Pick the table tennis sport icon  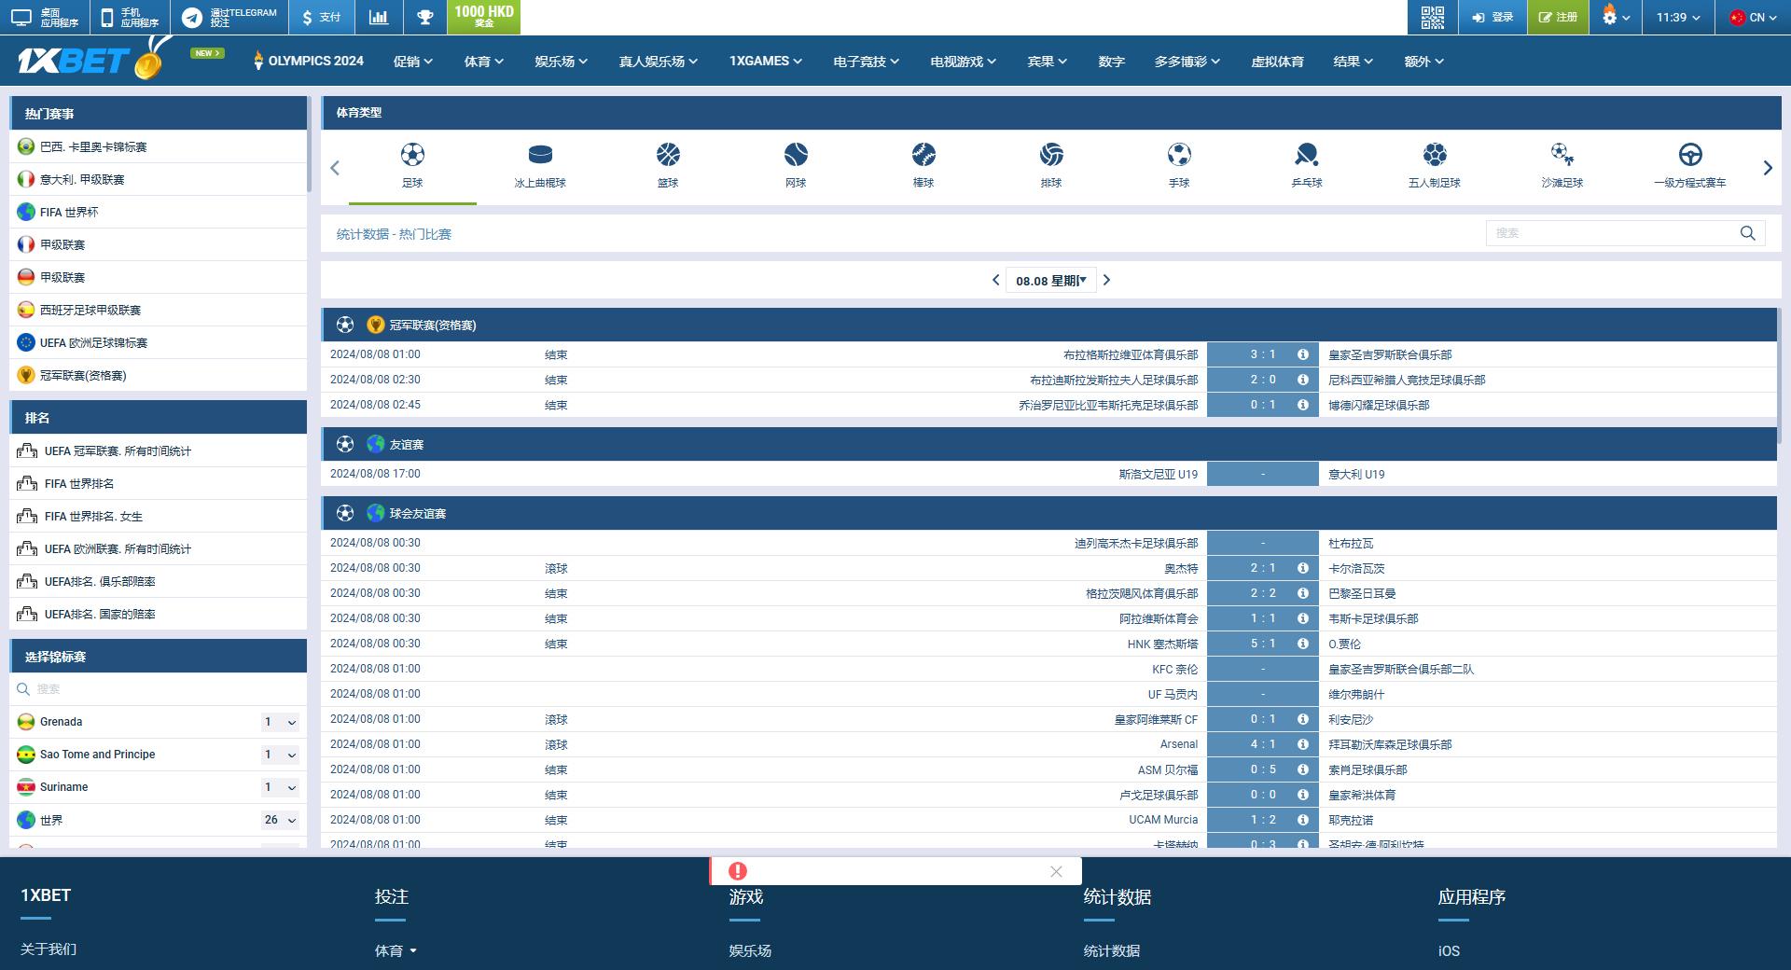(1307, 155)
